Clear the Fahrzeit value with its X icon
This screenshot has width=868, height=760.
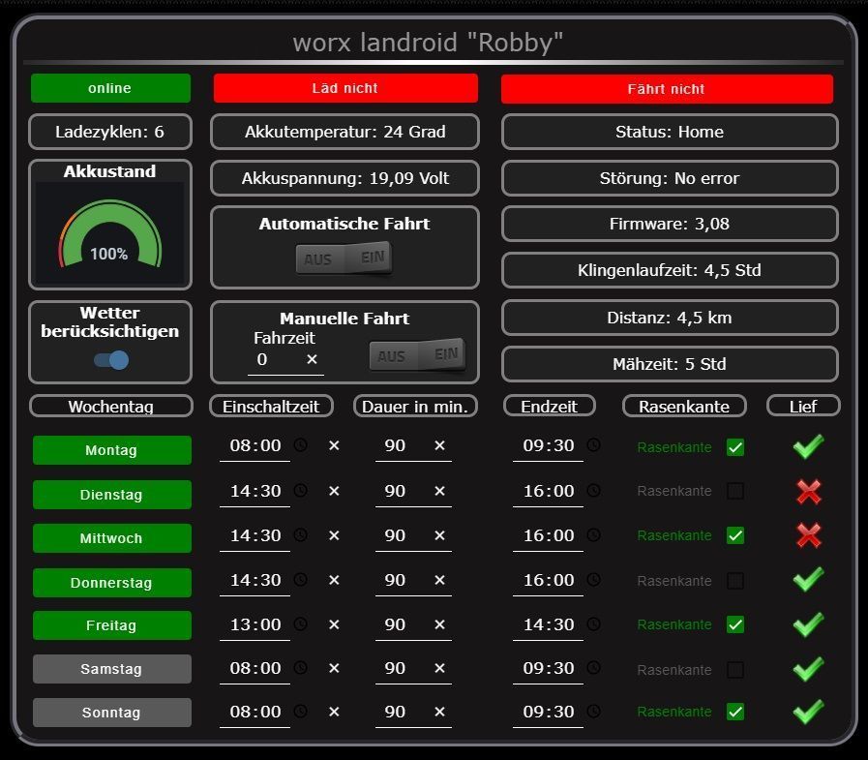pyautogui.click(x=312, y=359)
